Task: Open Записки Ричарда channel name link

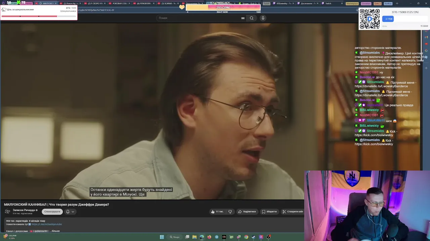Action: [x=24, y=210]
